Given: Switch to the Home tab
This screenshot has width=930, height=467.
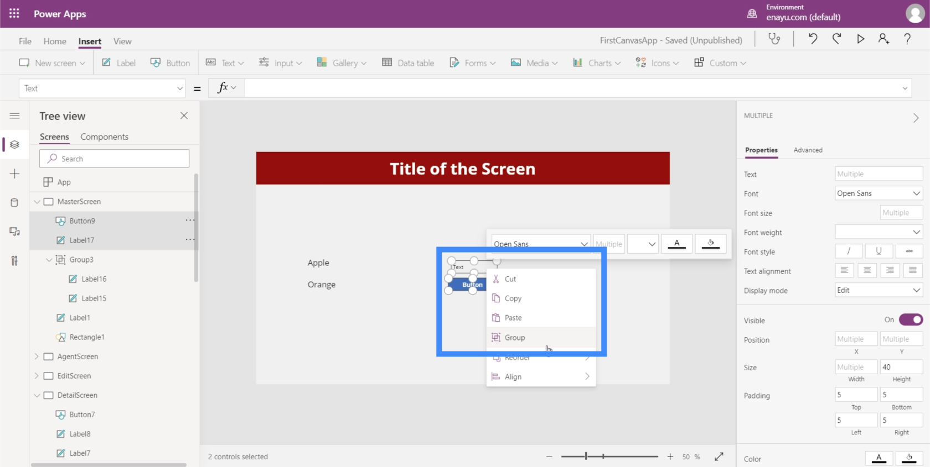Looking at the screenshot, I should click(x=55, y=41).
